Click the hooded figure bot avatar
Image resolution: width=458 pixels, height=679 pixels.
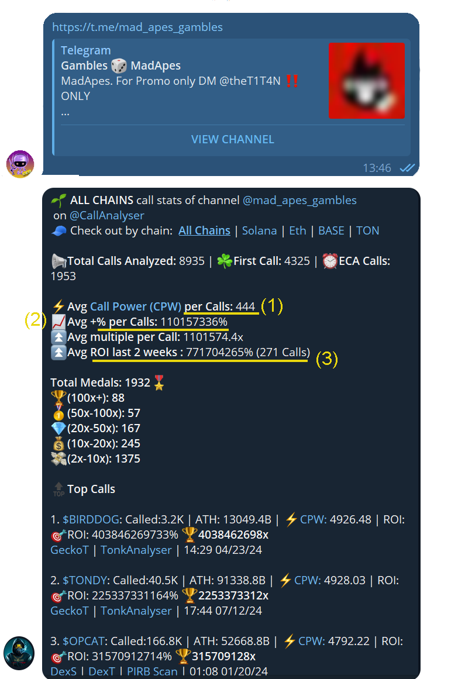click(x=19, y=653)
